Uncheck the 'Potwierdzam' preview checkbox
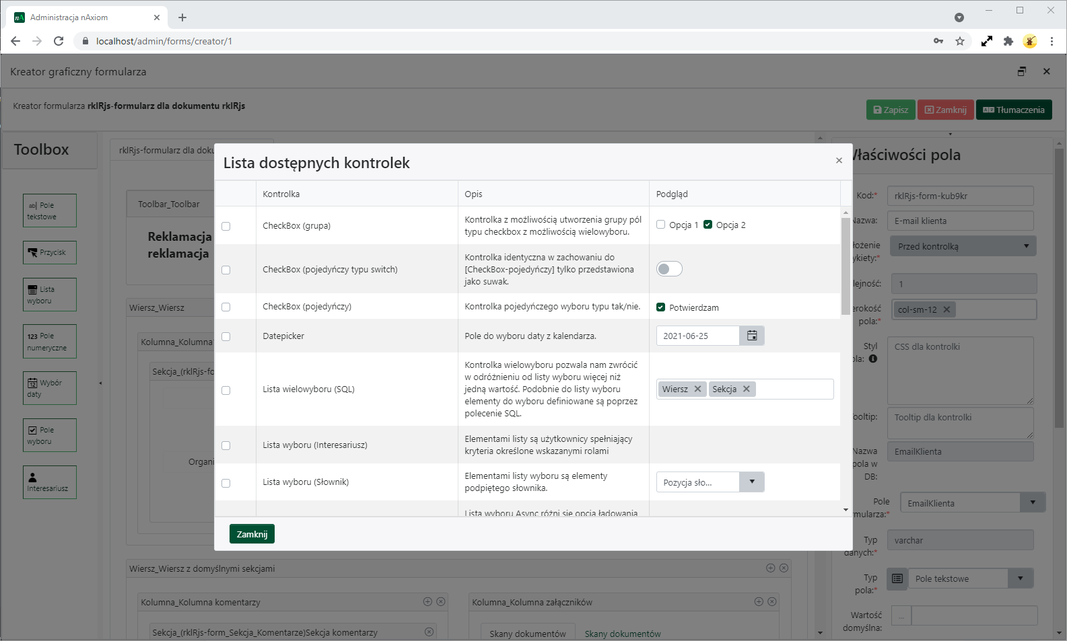1067x641 pixels. pos(660,307)
